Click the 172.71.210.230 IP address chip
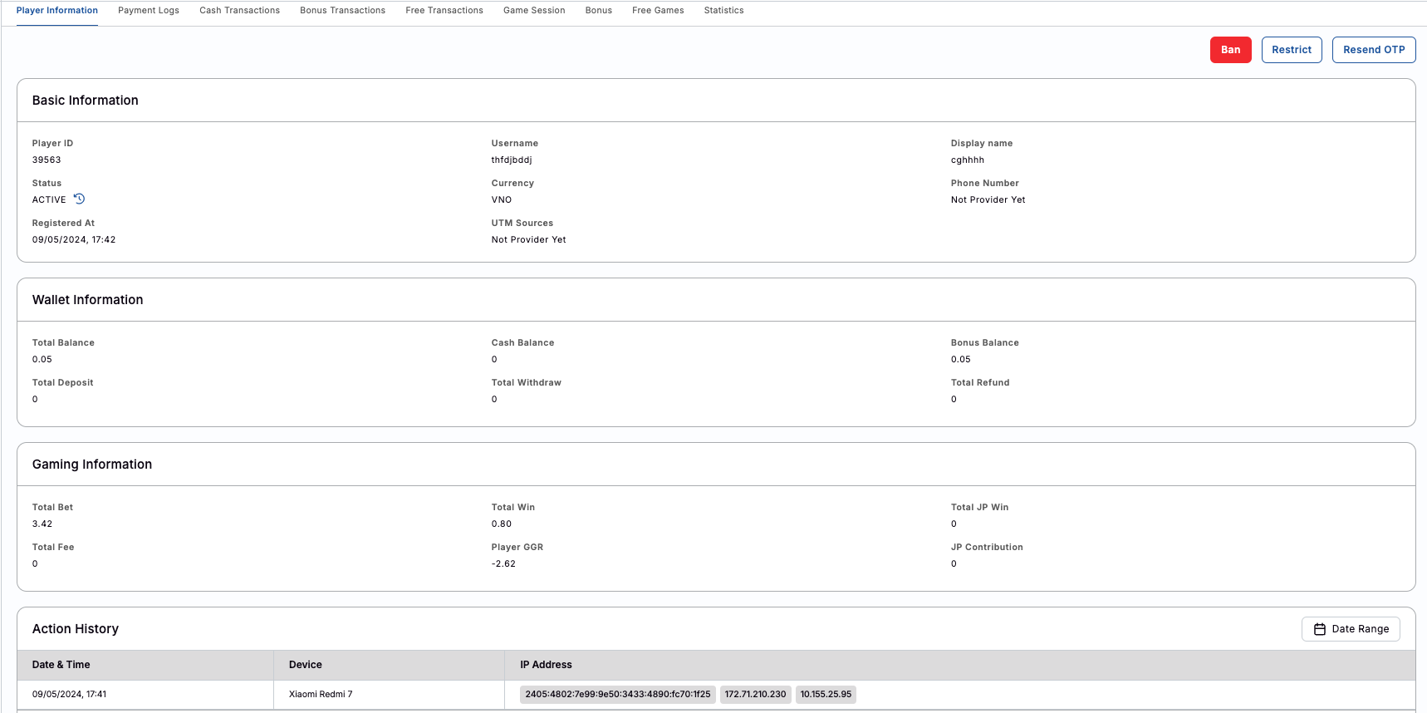1427x713 pixels. coord(755,694)
